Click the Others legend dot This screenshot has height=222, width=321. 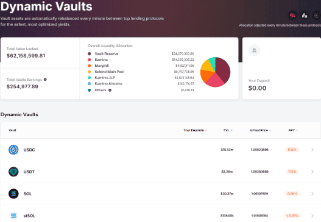[90, 90]
